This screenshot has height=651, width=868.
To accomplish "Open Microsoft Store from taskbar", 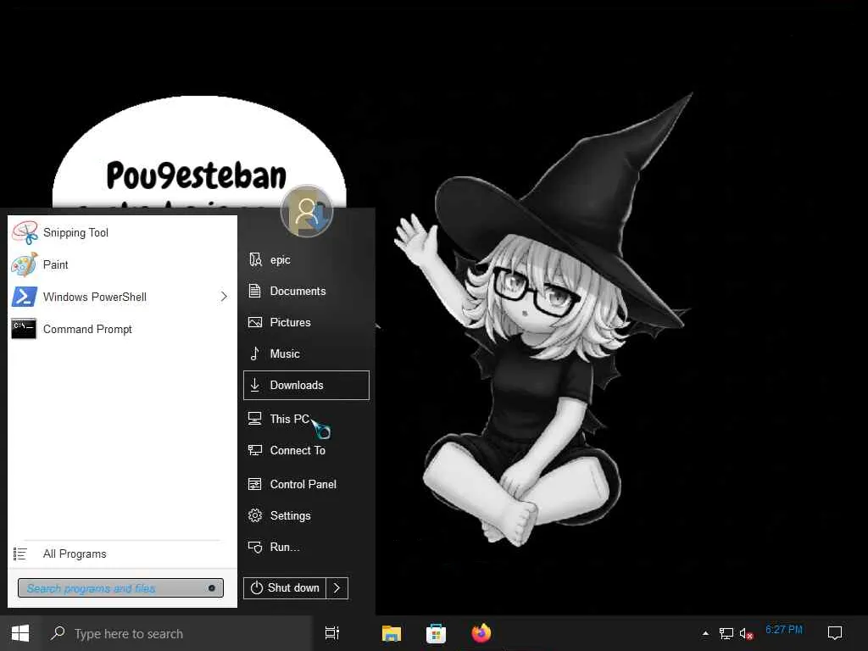I will pos(437,633).
